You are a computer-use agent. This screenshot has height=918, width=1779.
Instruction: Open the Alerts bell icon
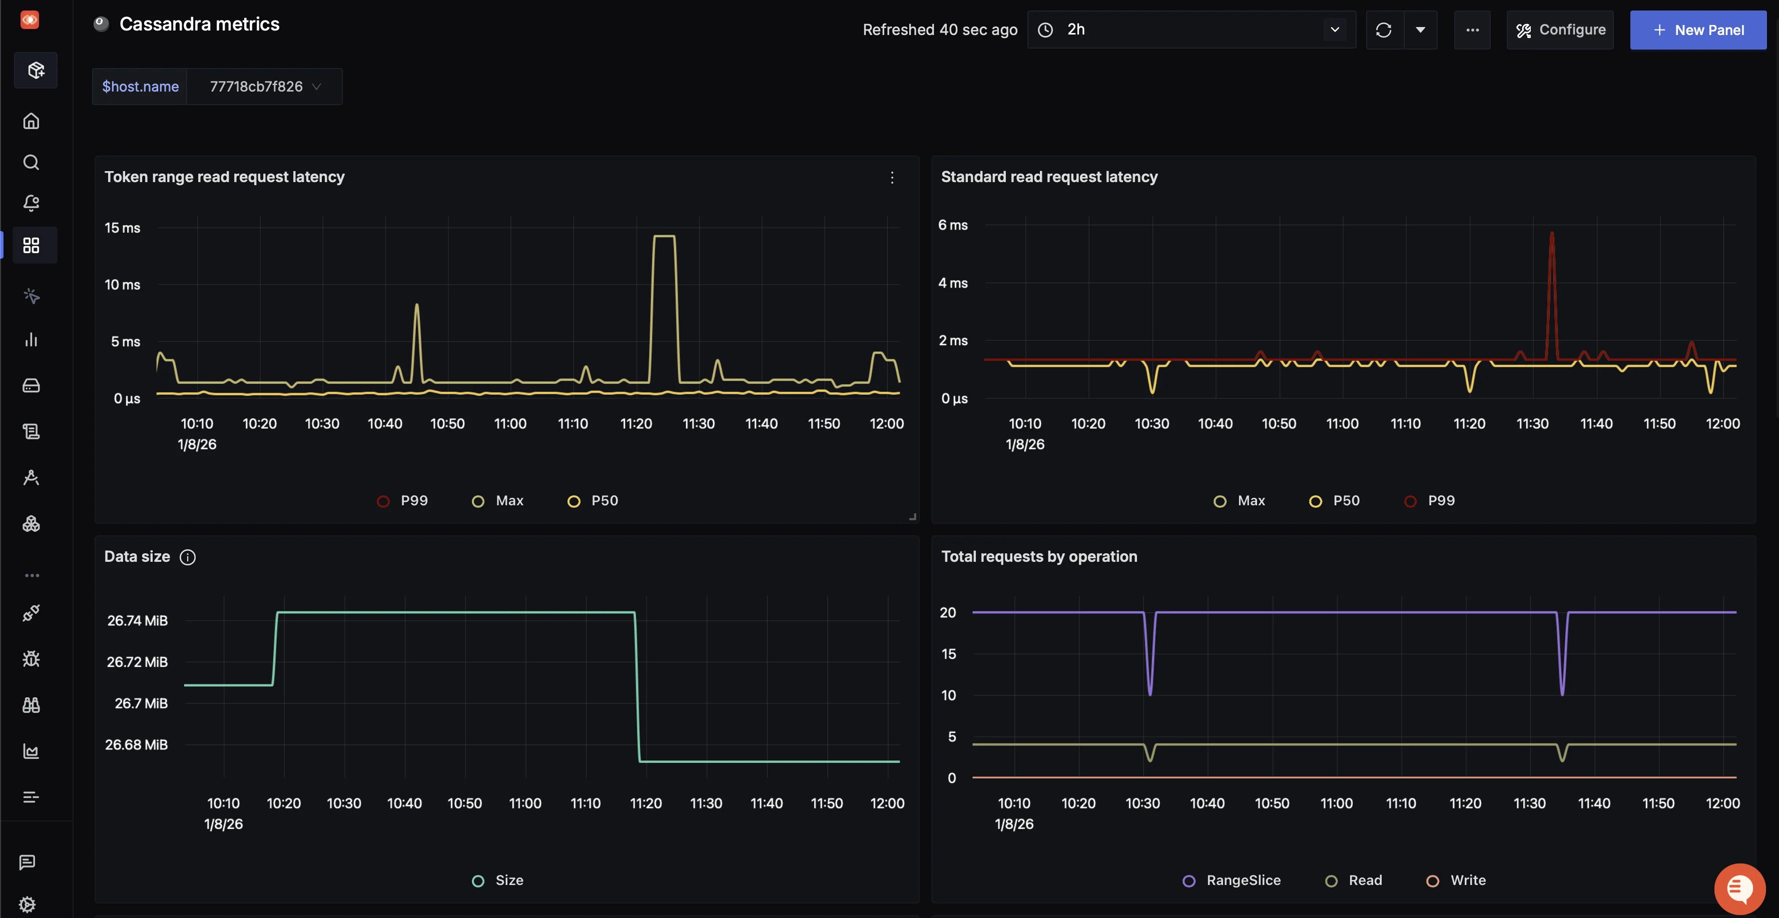click(x=31, y=203)
